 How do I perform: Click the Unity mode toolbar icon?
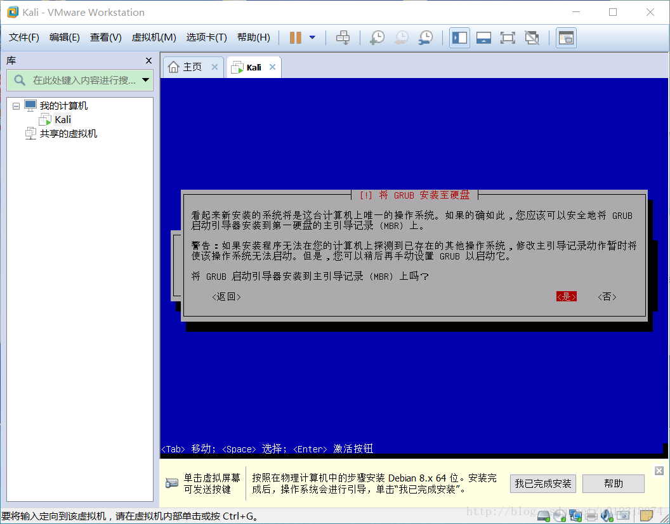(x=532, y=37)
